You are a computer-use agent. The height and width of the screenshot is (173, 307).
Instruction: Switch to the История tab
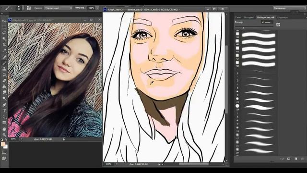point(248,17)
